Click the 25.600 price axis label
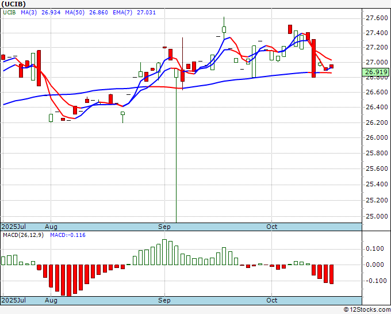This screenshot has height=314, width=391. click(x=377, y=169)
